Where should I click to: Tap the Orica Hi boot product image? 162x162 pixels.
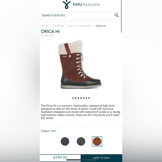pyautogui.click(x=80, y=64)
